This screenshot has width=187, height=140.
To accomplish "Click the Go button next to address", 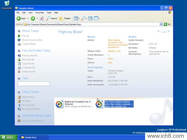I will tap(167, 24).
